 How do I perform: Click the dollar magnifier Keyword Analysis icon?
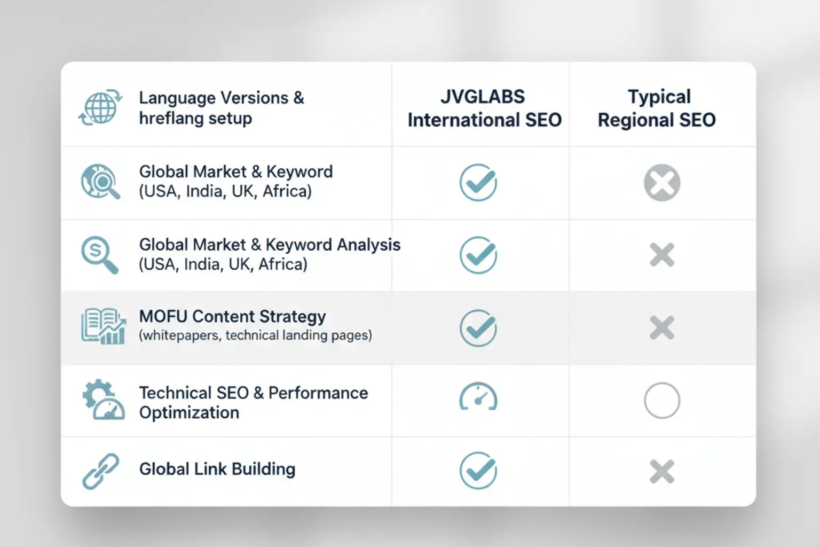[x=100, y=255]
